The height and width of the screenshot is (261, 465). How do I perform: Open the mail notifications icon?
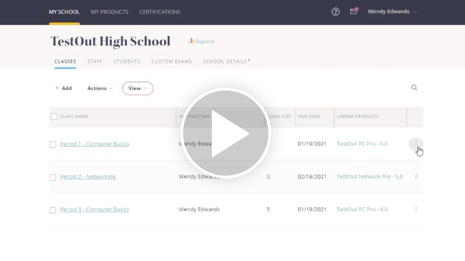tap(353, 11)
